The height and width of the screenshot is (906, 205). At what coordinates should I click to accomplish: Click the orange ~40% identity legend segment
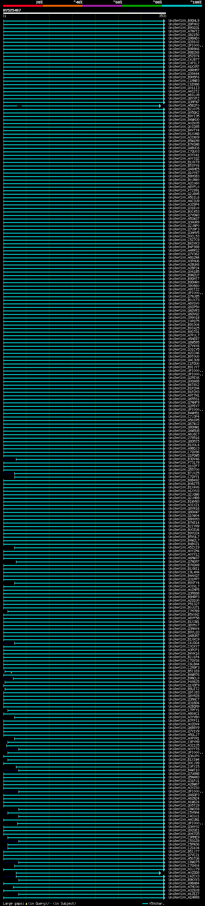click(63, 6)
